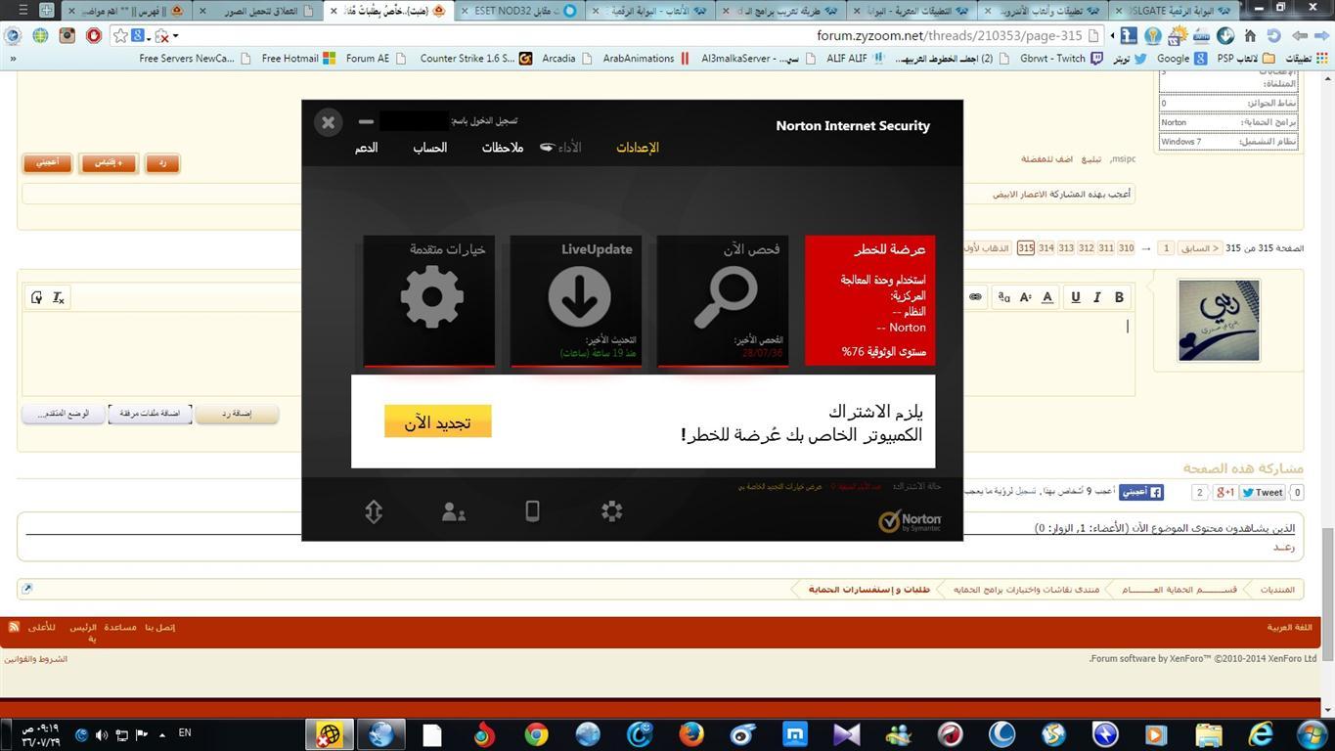The width and height of the screenshot is (1335, 751).
Task: Open the الحساب (Account) menu in Norton
Action: (x=429, y=148)
